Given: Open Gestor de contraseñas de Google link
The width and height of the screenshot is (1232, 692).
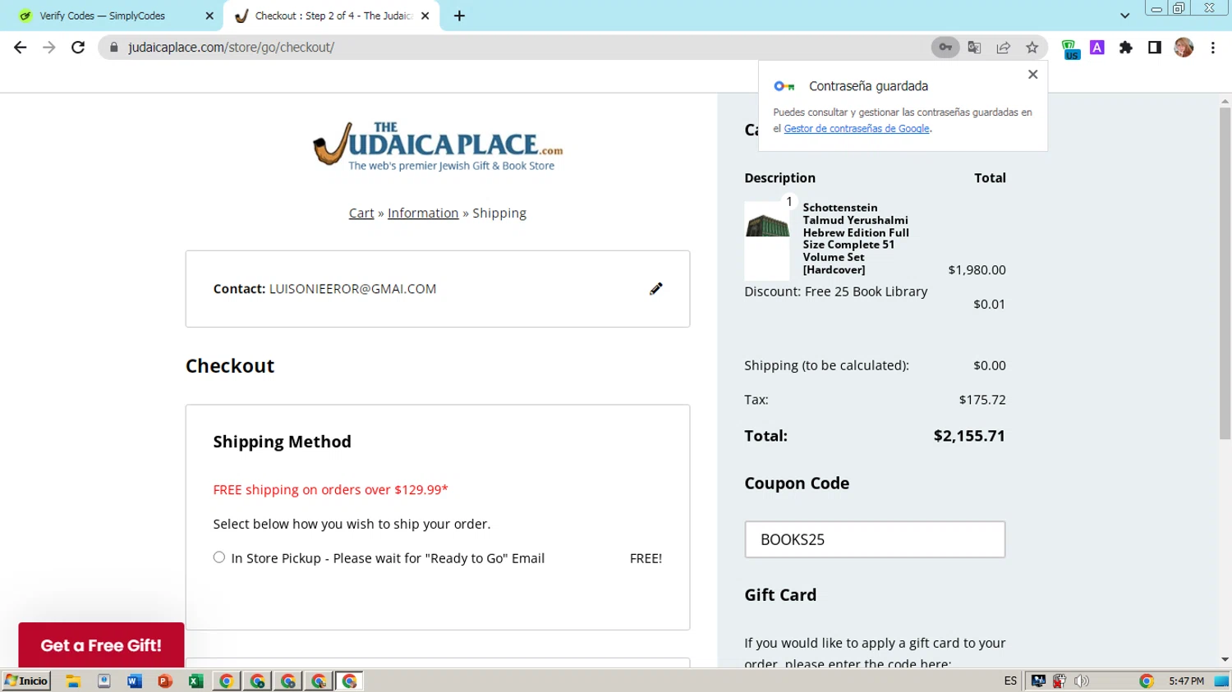Looking at the screenshot, I should click(x=857, y=129).
